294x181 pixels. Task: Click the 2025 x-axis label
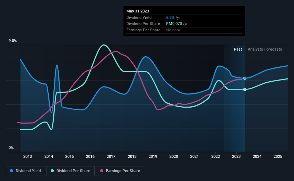[x=278, y=156]
